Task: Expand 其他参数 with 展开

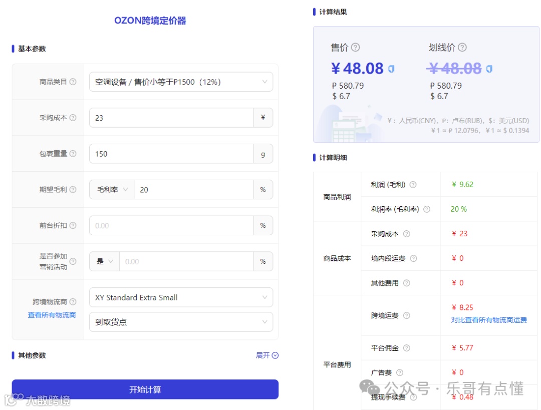Action: [x=267, y=355]
